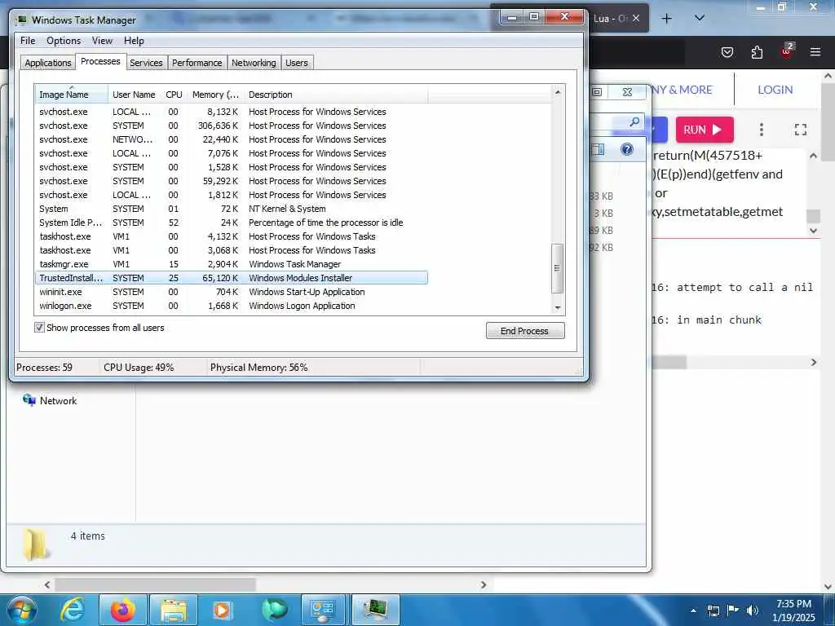The height and width of the screenshot is (626, 835).
Task: Sort processes by Description column header
Action: click(335, 95)
